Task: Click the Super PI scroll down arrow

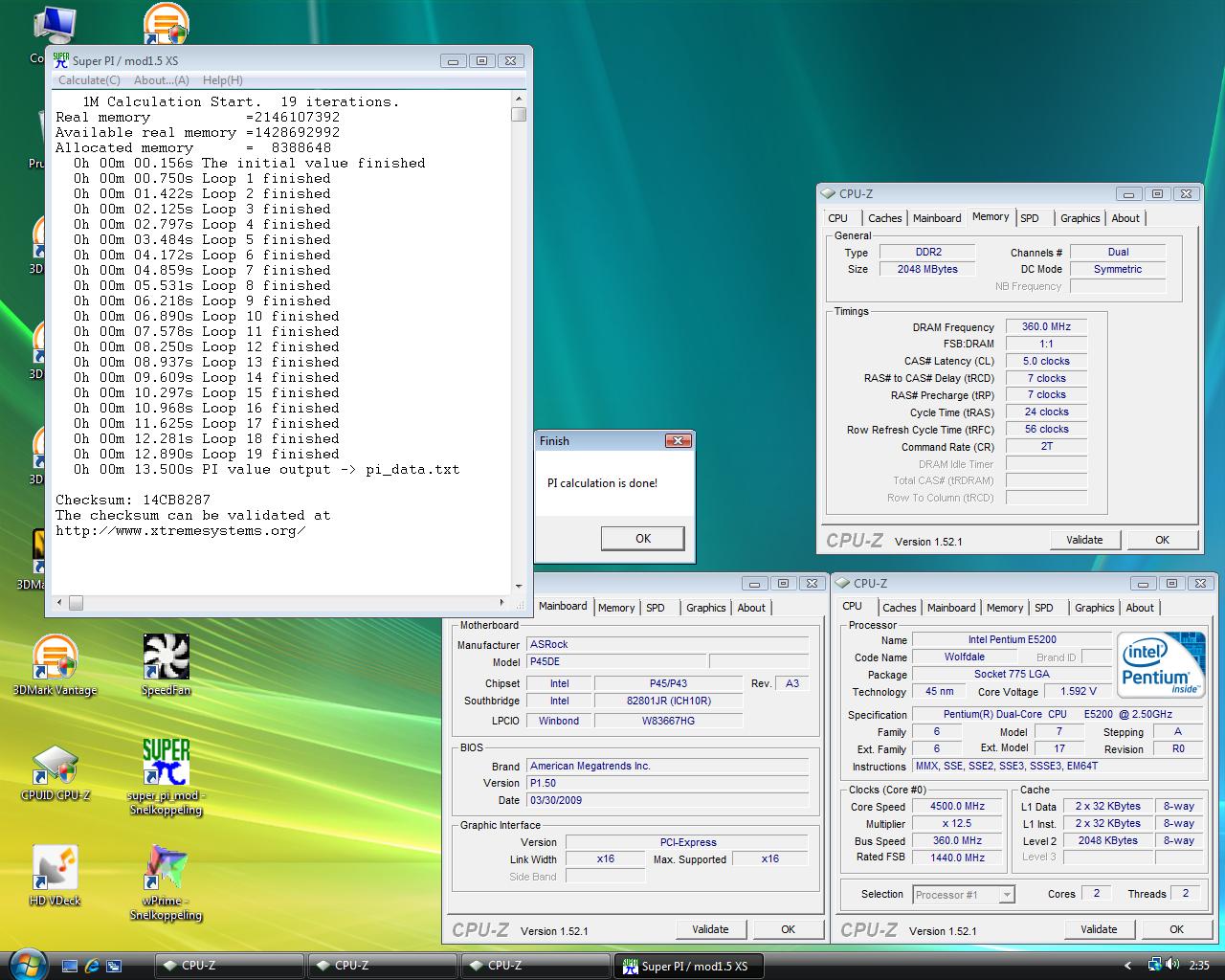Action: [519, 587]
